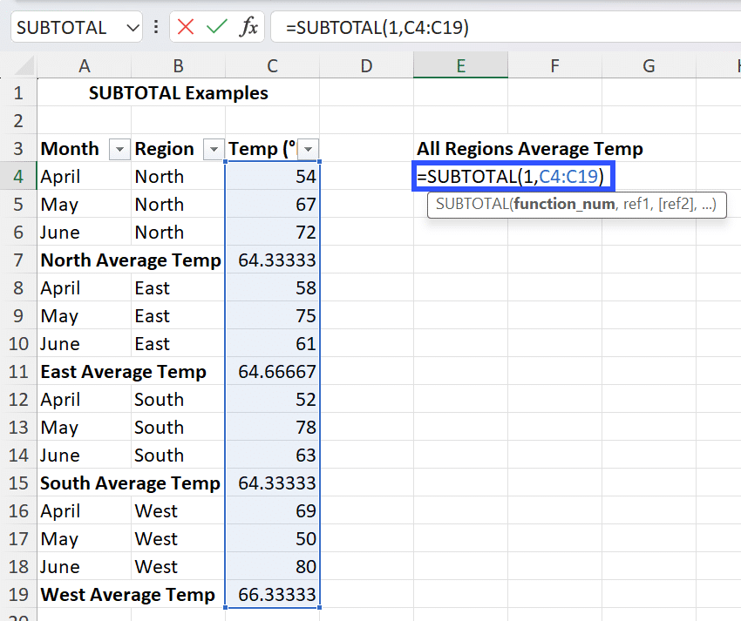741x621 pixels.
Task: Select the temperature 69 cell
Action: point(272,510)
